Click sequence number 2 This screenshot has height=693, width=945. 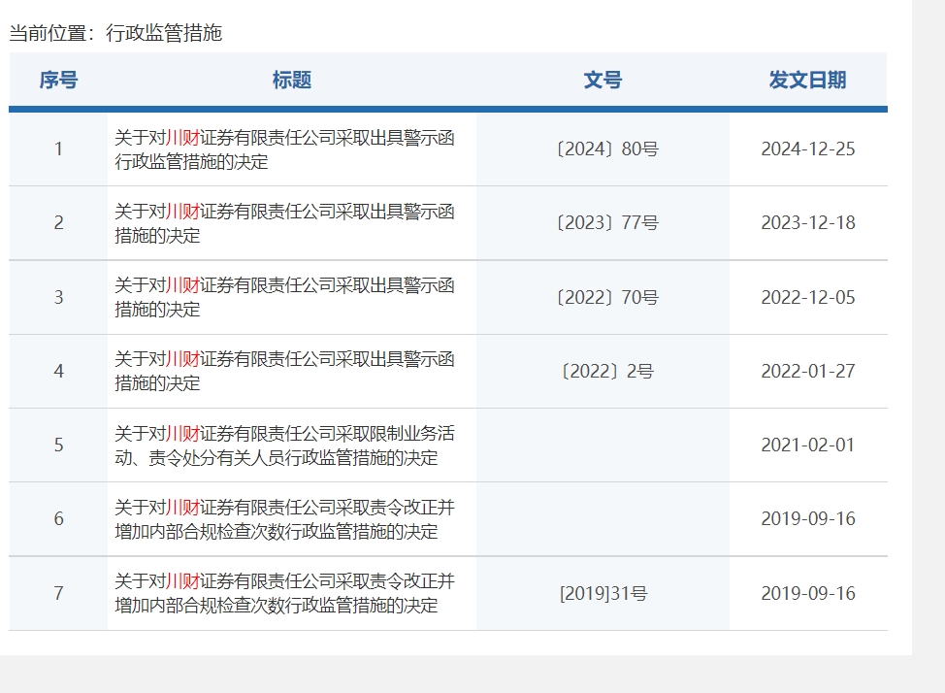click(58, 222)
